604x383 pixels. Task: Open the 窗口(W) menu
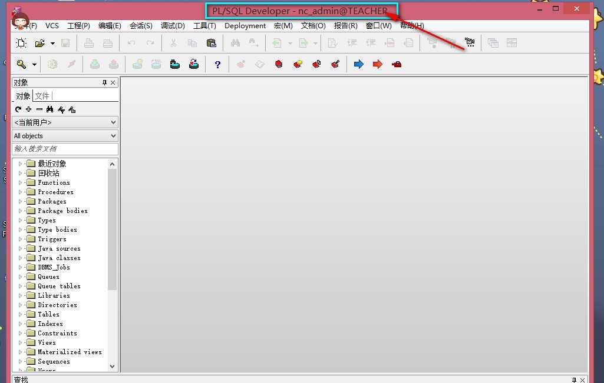point(379,26)
